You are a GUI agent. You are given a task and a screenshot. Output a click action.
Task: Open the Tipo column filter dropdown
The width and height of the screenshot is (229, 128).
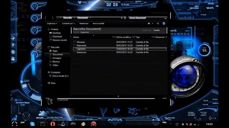coord(153,37)
